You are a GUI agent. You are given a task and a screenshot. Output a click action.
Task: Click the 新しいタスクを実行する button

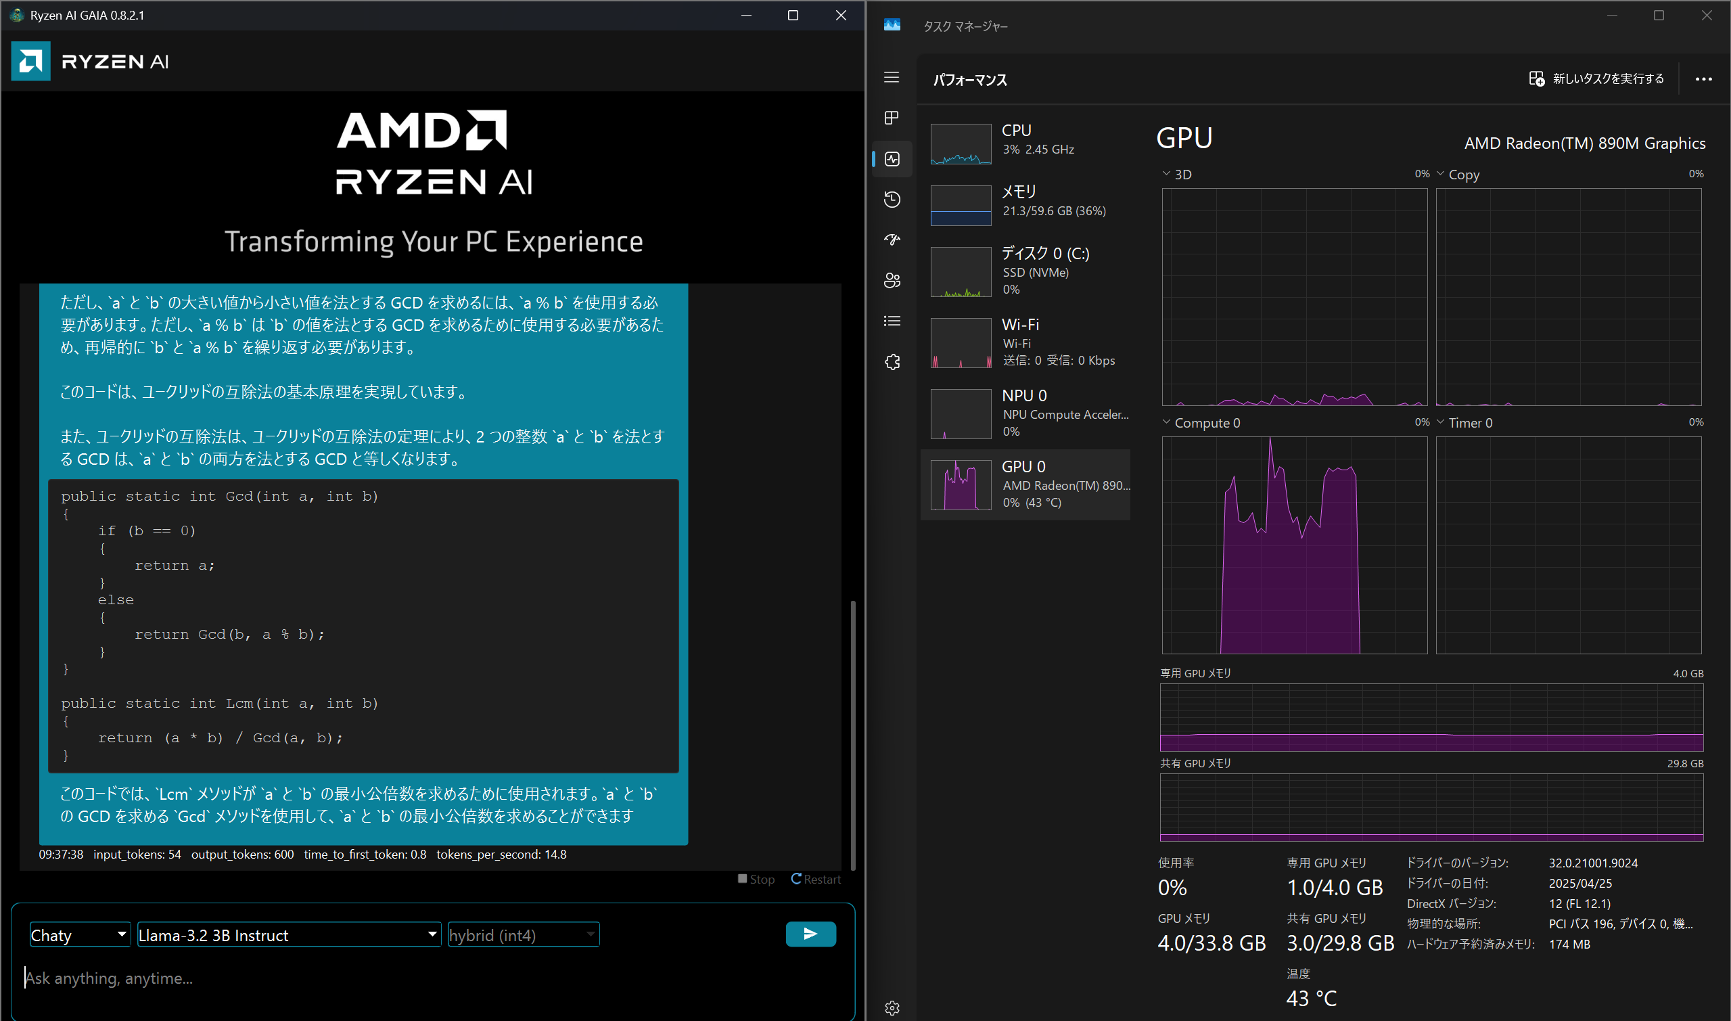1596,79
